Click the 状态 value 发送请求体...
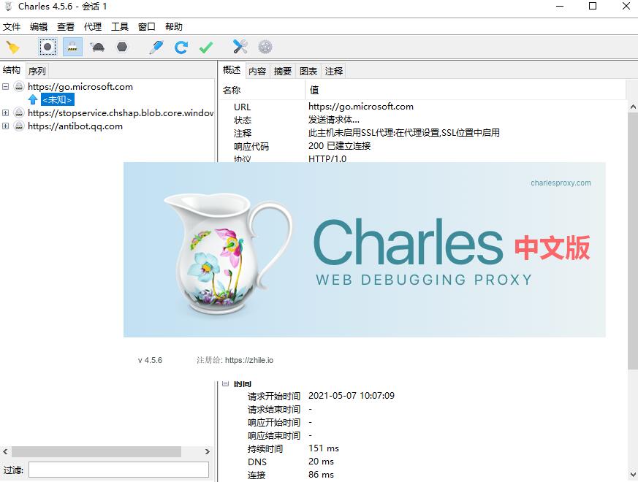 (334, 120)
